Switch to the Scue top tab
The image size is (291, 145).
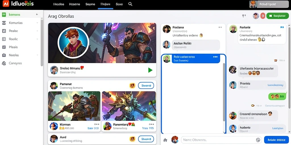(x=119, y=4)
